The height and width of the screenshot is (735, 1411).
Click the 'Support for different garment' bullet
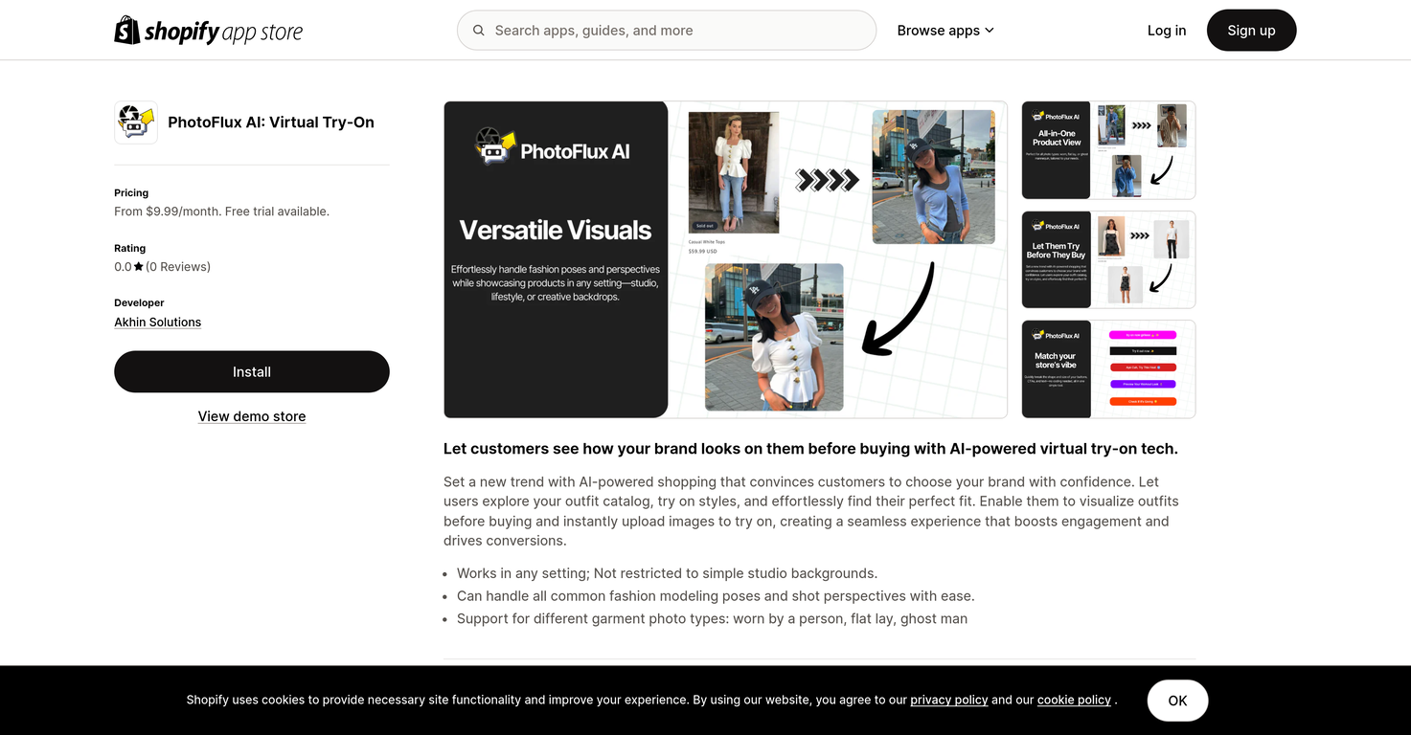click(712, 619)
